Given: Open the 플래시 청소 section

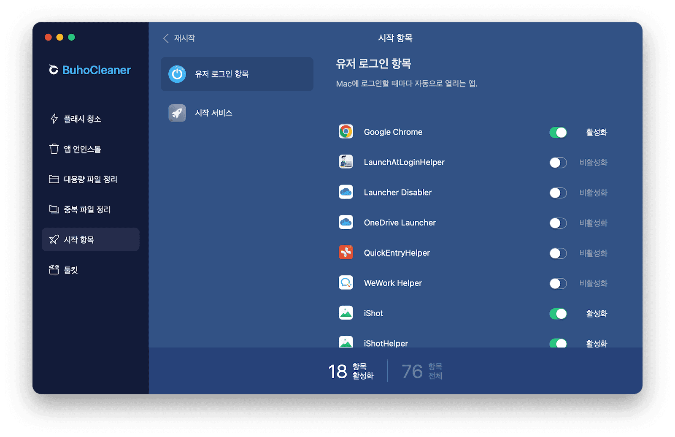Looking at the screenshot, I should (x=91, y=119).
